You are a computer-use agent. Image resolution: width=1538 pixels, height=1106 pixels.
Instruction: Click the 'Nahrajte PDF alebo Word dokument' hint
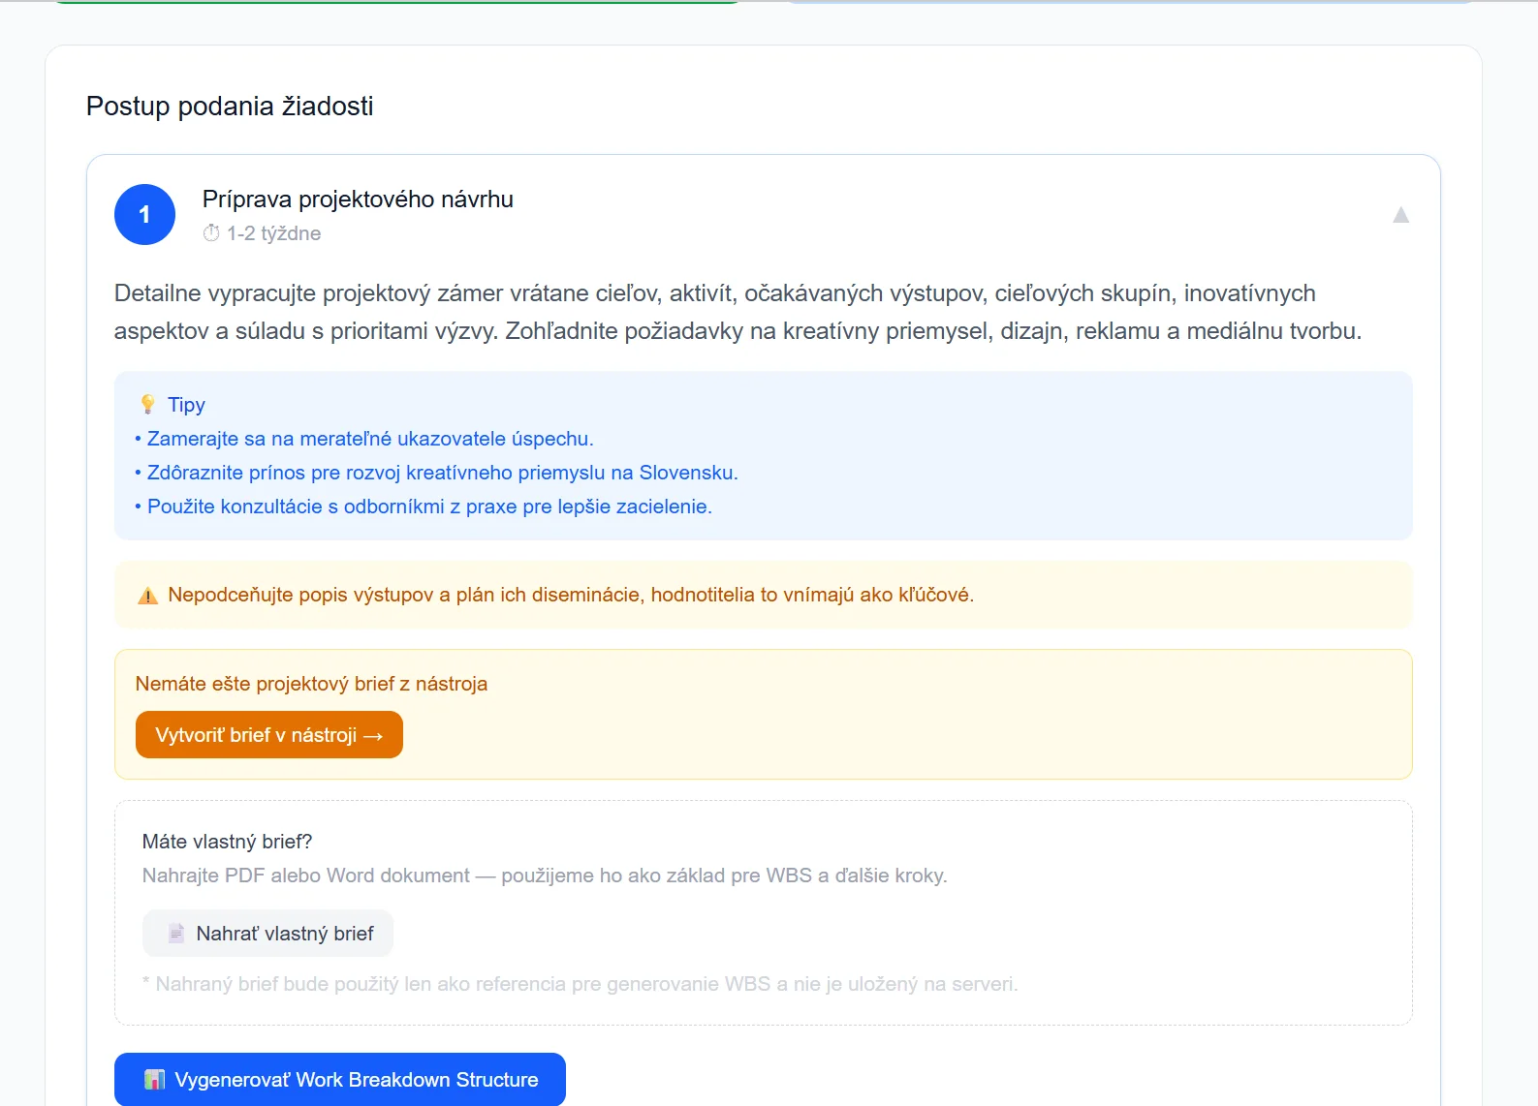tap(545, 876)
